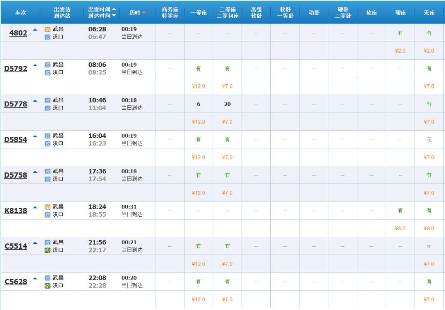The height and width of the screenshot is (310, 445).
Task: Open train number K8138 details link
Action: pyautogui.click(x=16, y=211)
